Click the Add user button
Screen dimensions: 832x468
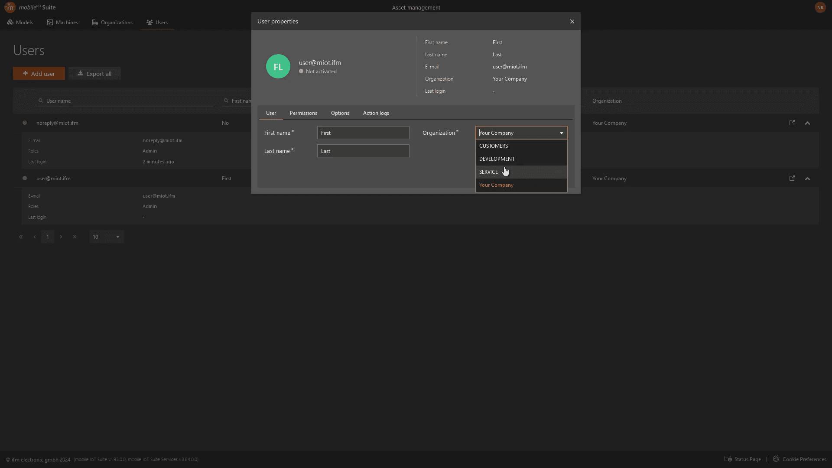[x=39, y=74]
